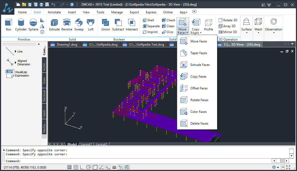Toggle Snap mode in the status bar
Viewport: 297px width, 171px height.
[x=69, y=167]
